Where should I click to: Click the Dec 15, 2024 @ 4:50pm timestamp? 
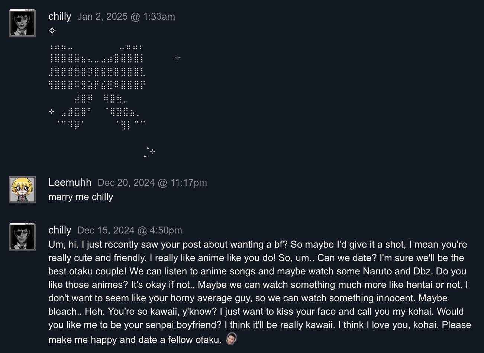coord(130,230)
